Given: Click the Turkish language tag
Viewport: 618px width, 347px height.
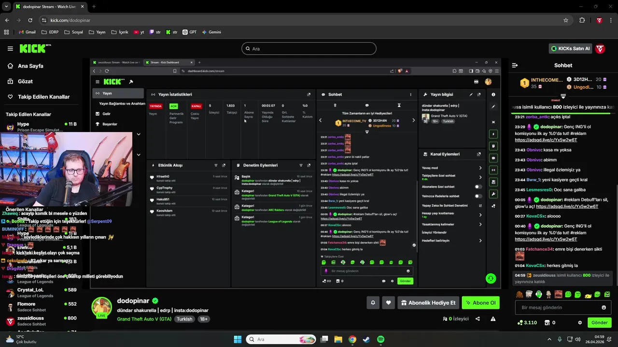Looking at the screenshot, I should click(x=184, y=319).
